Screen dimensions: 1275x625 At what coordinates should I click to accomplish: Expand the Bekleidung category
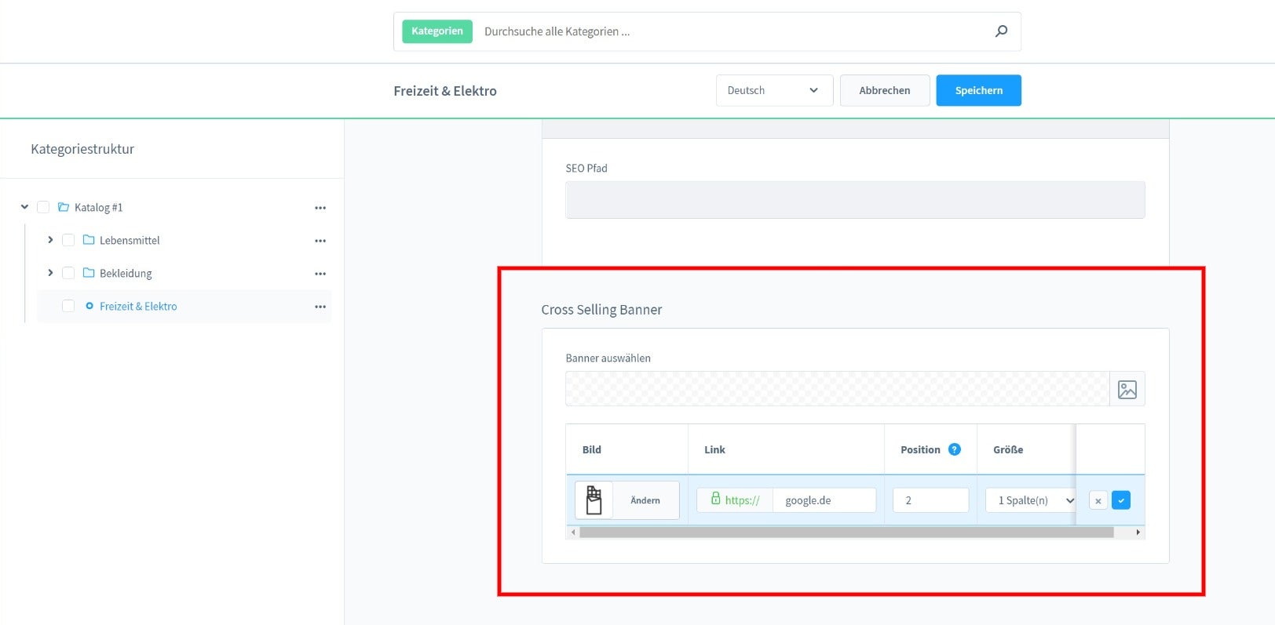pos(50,273)
